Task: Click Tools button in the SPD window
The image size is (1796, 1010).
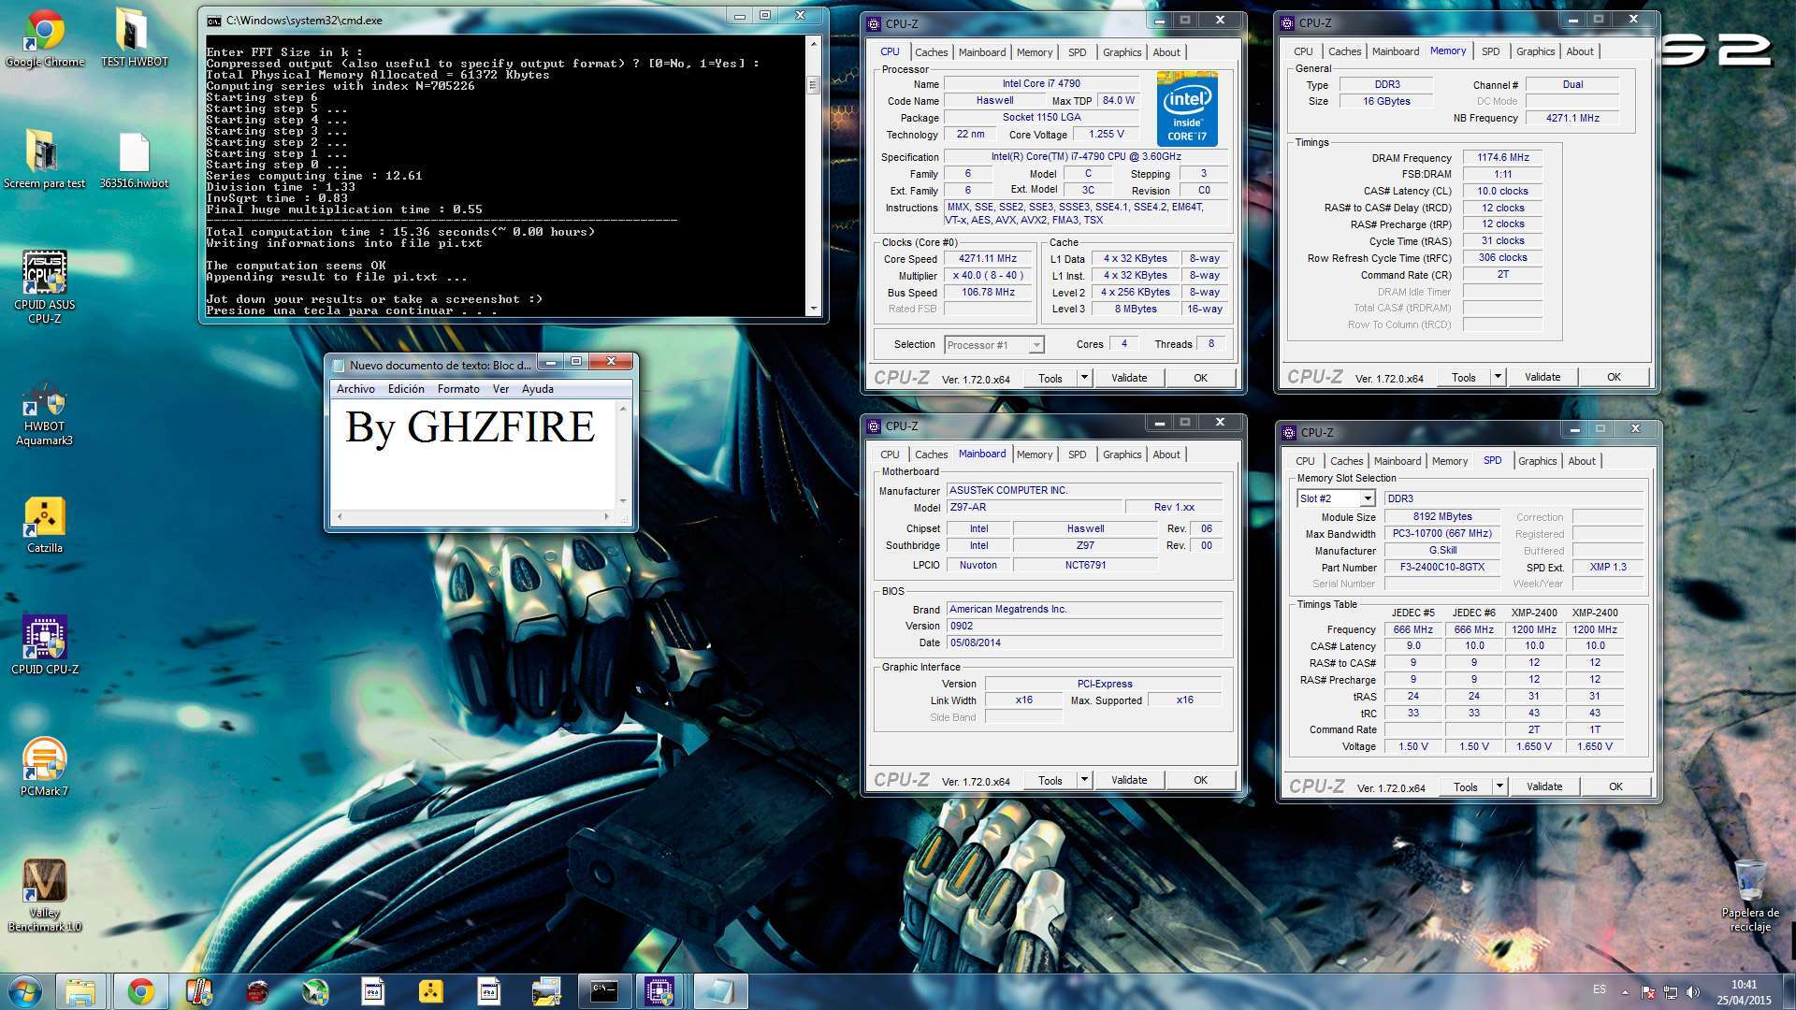Action: [x=1465, y=786]
